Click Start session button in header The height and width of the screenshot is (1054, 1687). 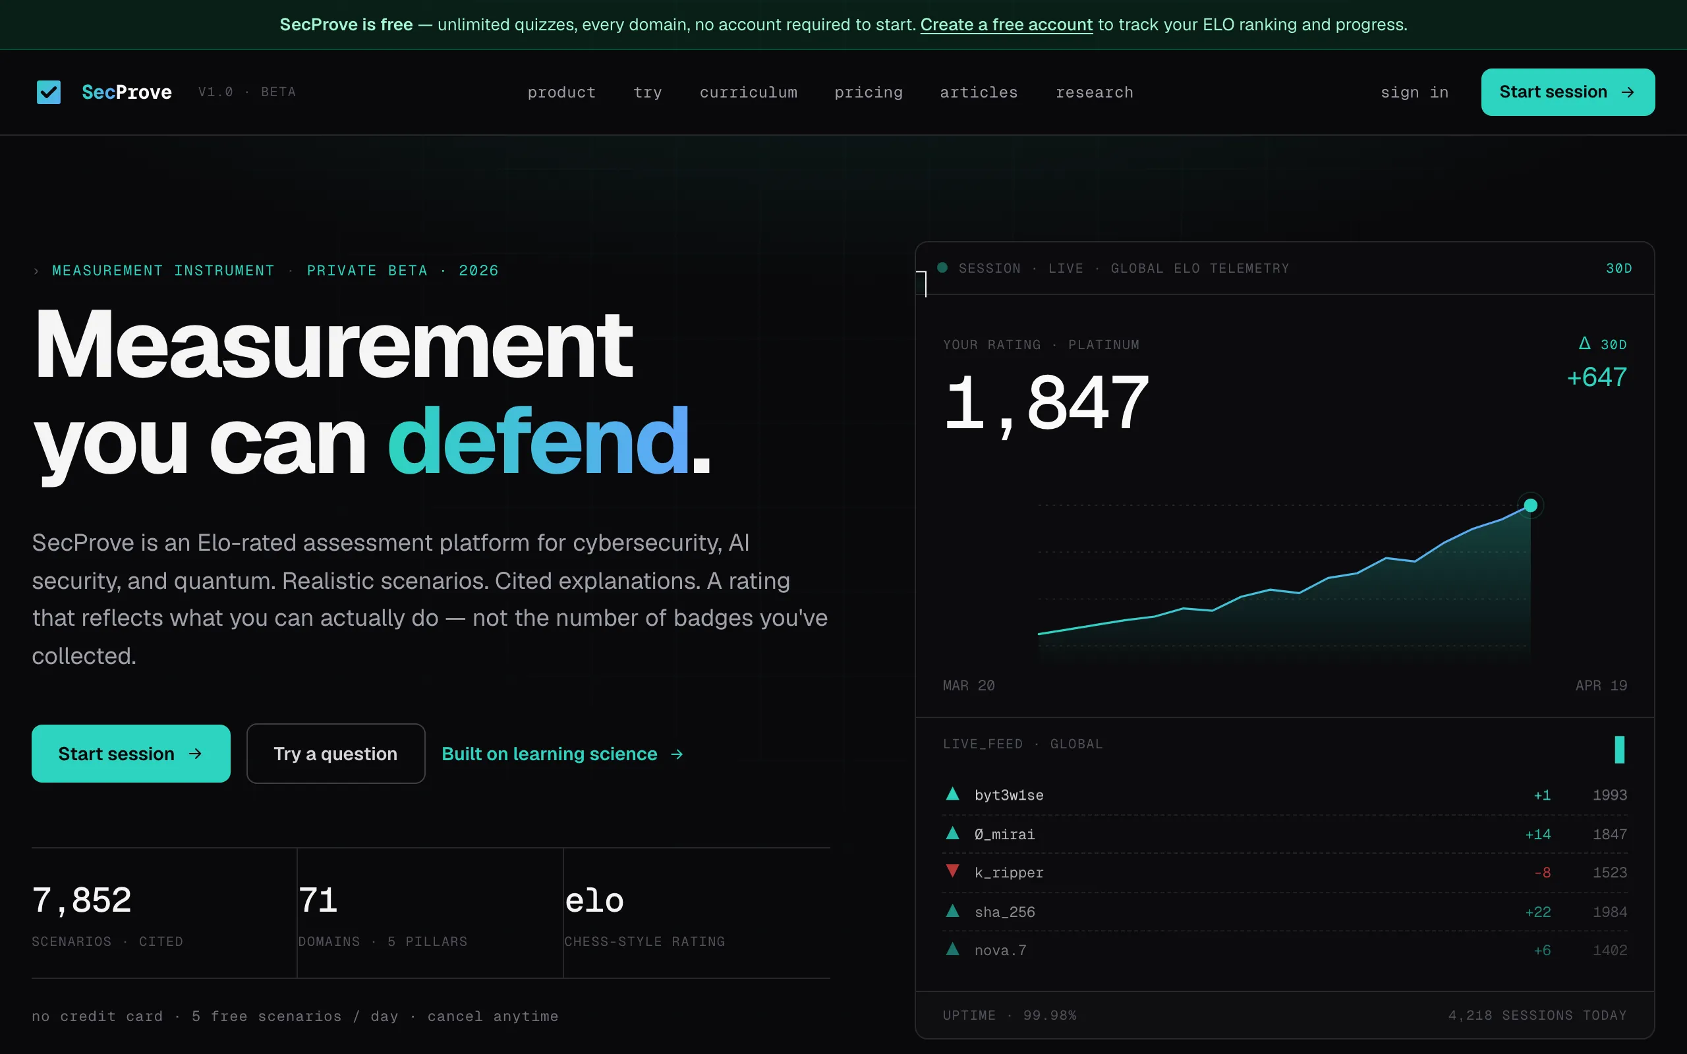pyautogui.click(x=1568, y=92)
